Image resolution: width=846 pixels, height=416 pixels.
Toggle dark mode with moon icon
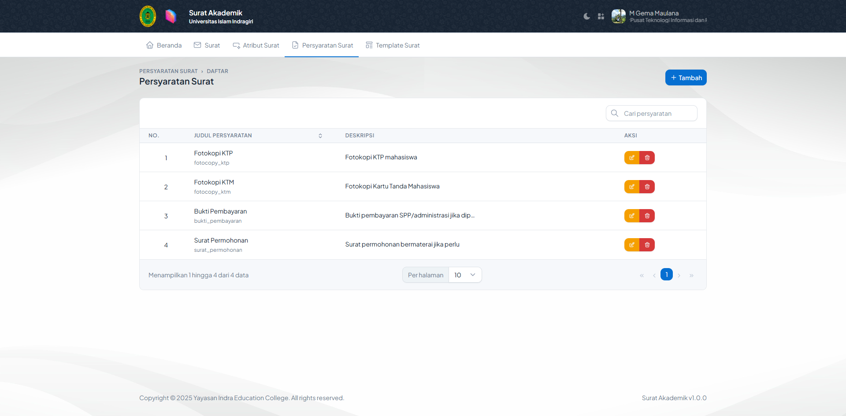pyautogui.click(x=586, y=16)
